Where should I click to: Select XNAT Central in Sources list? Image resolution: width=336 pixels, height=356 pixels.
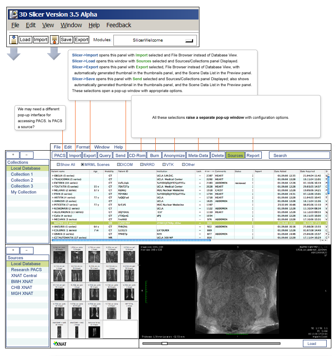24,275
